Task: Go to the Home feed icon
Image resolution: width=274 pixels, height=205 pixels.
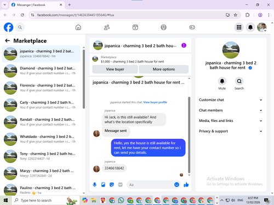Action: (x=78, y=27)
